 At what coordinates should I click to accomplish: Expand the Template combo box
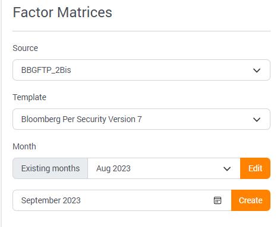tap(141, 119)
